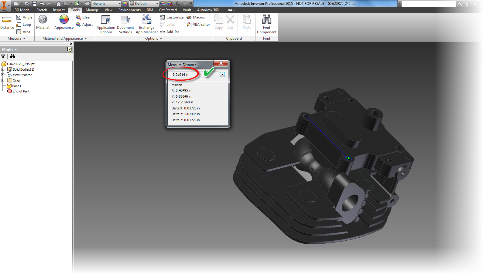This screenshot has width=483, height=274.
Task: Open the Add-Ins manager
Action: 170,32
